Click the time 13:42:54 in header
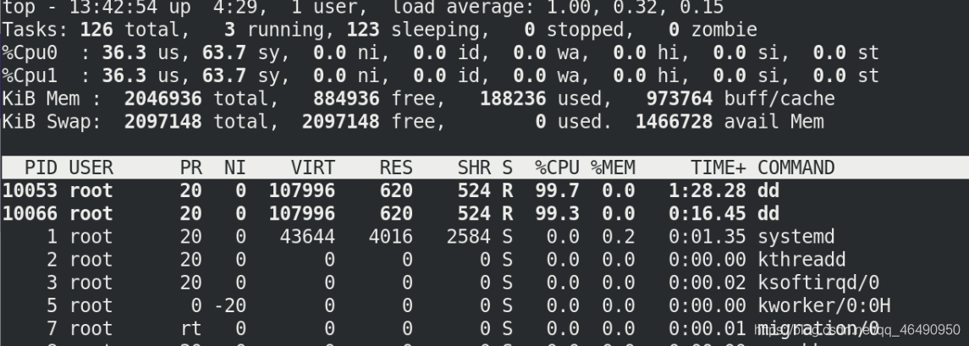The height and width of the screenshot is (346, 969). (x=113, y=8)
